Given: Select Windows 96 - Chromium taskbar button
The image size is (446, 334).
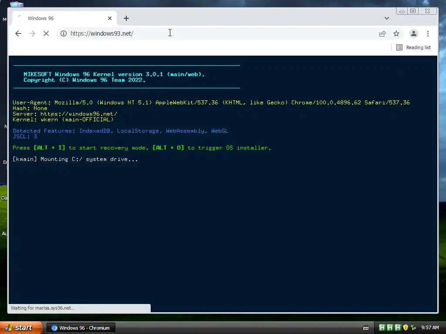Looking at the screenshot, I should click(x=81, y=328).
